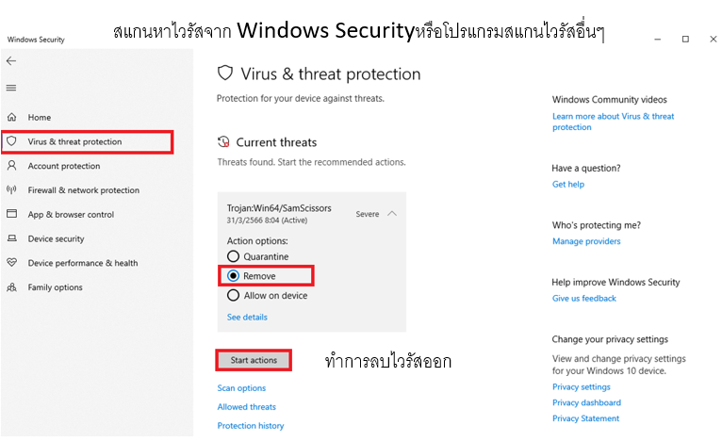Screen dimensions: 722x442
Task: Select the Remove radio option
Action: (x=233, y=276)
